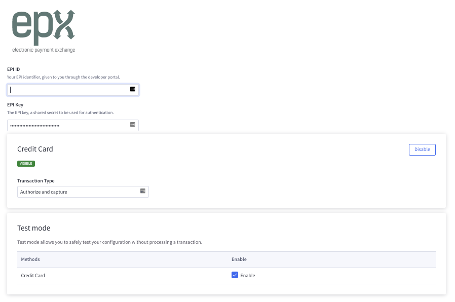455x302 pixels.
Task: Click the Credit Card row in Methods table
Action: tap(226, 276)
